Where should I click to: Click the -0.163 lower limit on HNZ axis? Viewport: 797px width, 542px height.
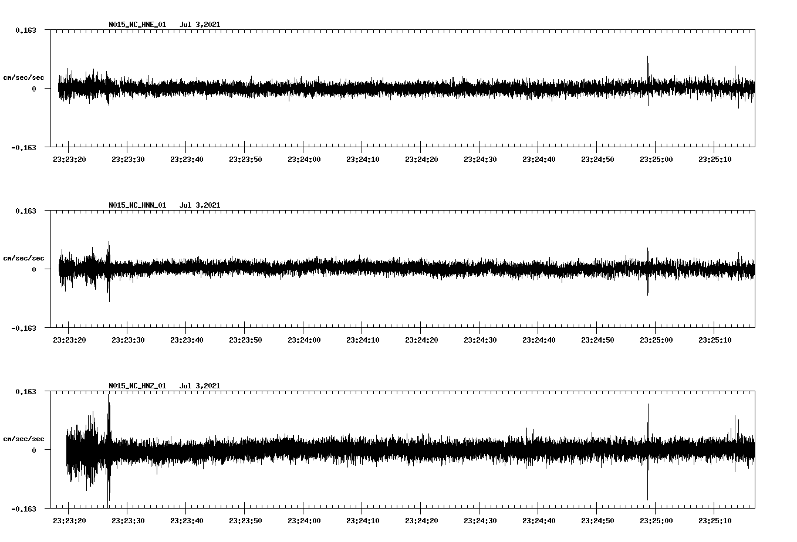[23, 509]
